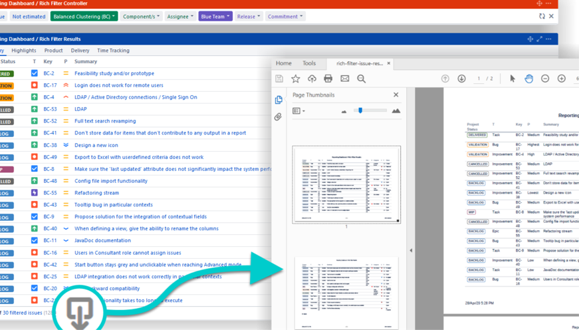This screenshot has height=330, width=579.
Task: Open the Blue Team filter dropdown
Action: pos(215,16)
